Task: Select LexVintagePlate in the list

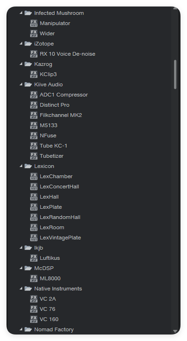Action: [x=60, y=238]
